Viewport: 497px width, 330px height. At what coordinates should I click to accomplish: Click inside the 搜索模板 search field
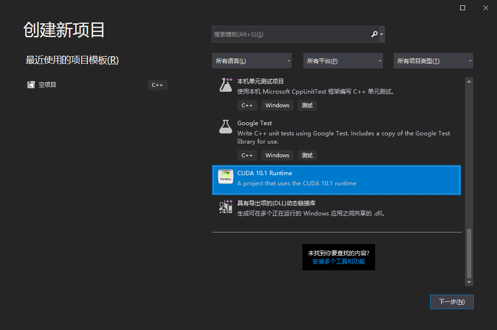click(291, 34)
